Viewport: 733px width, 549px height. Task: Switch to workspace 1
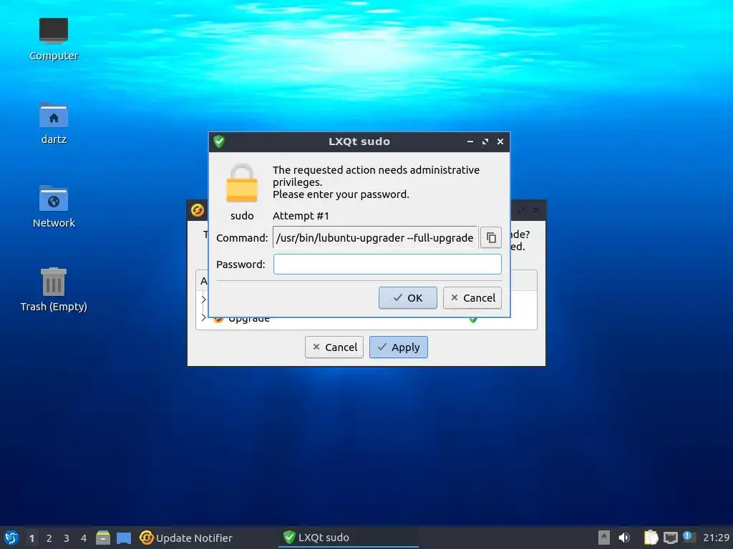tap(31, 538)
